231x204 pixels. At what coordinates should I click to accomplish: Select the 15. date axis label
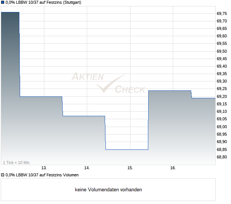(x=130, y=168)
